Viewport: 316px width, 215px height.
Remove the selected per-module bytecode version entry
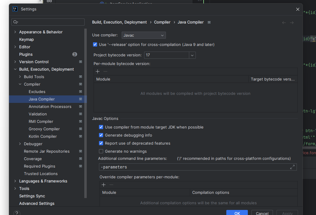pos(105,71)
